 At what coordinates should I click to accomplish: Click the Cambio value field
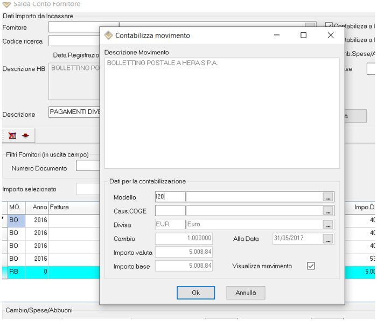click(184, 238)
